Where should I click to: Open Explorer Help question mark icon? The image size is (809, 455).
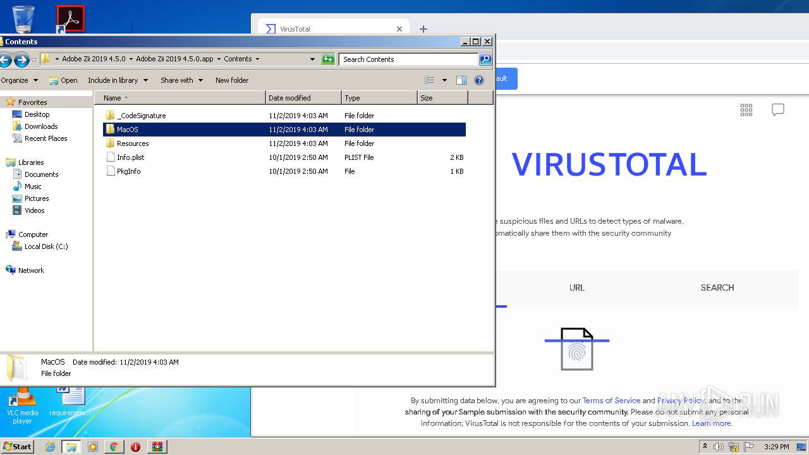pyautogui.click(x=479, y=80)
